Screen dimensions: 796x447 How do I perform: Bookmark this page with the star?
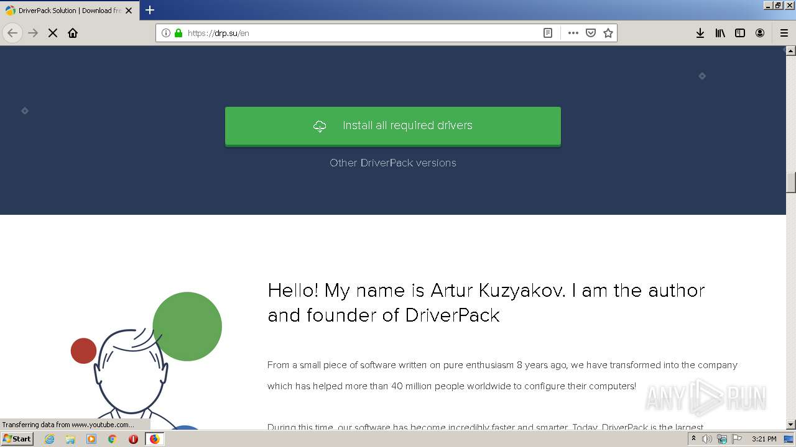coord(608,33)
